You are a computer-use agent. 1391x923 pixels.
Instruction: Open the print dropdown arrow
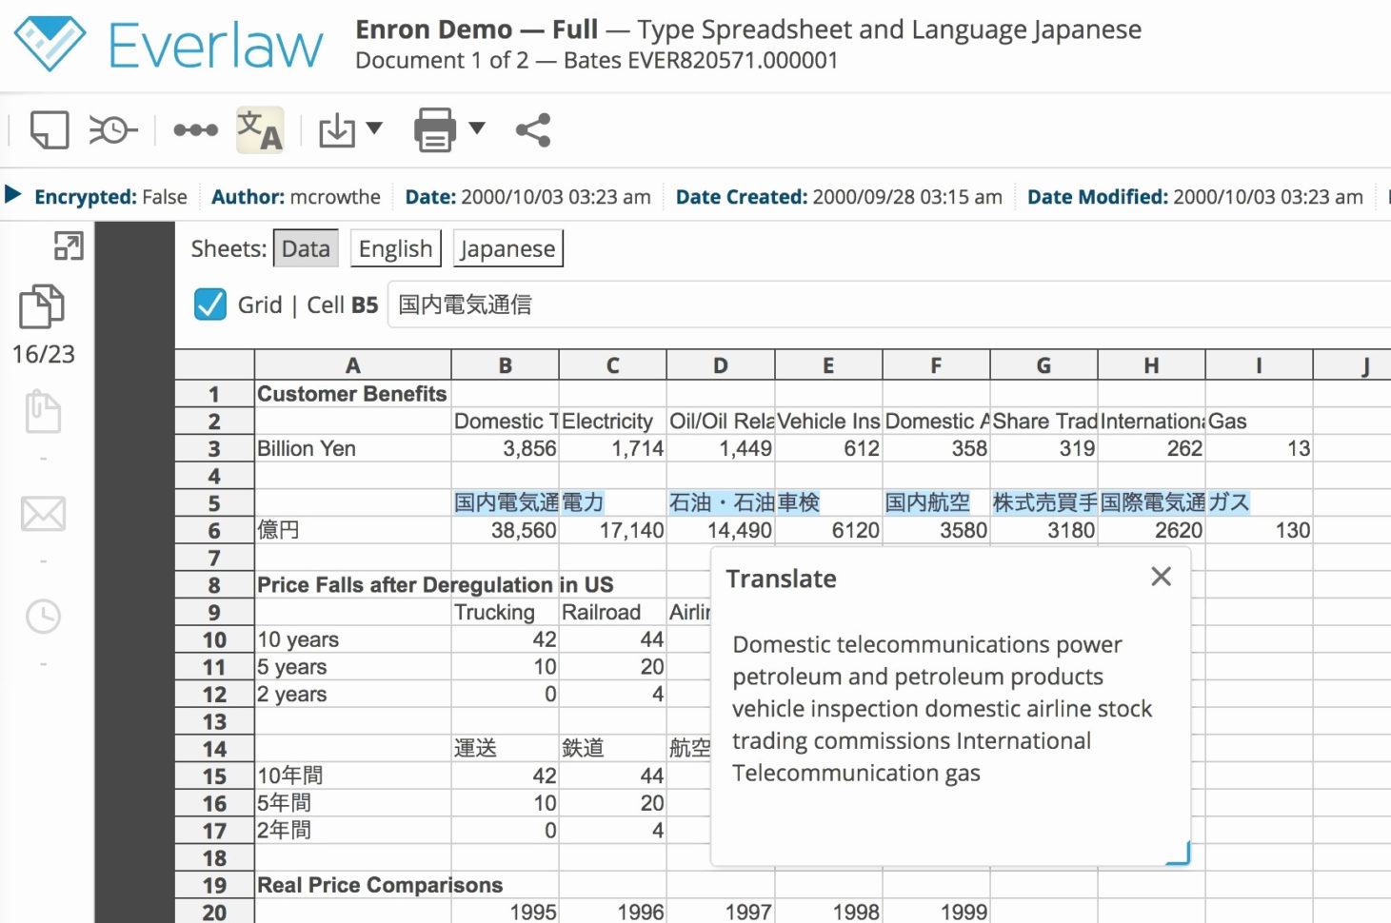click(x=475, y=129)
